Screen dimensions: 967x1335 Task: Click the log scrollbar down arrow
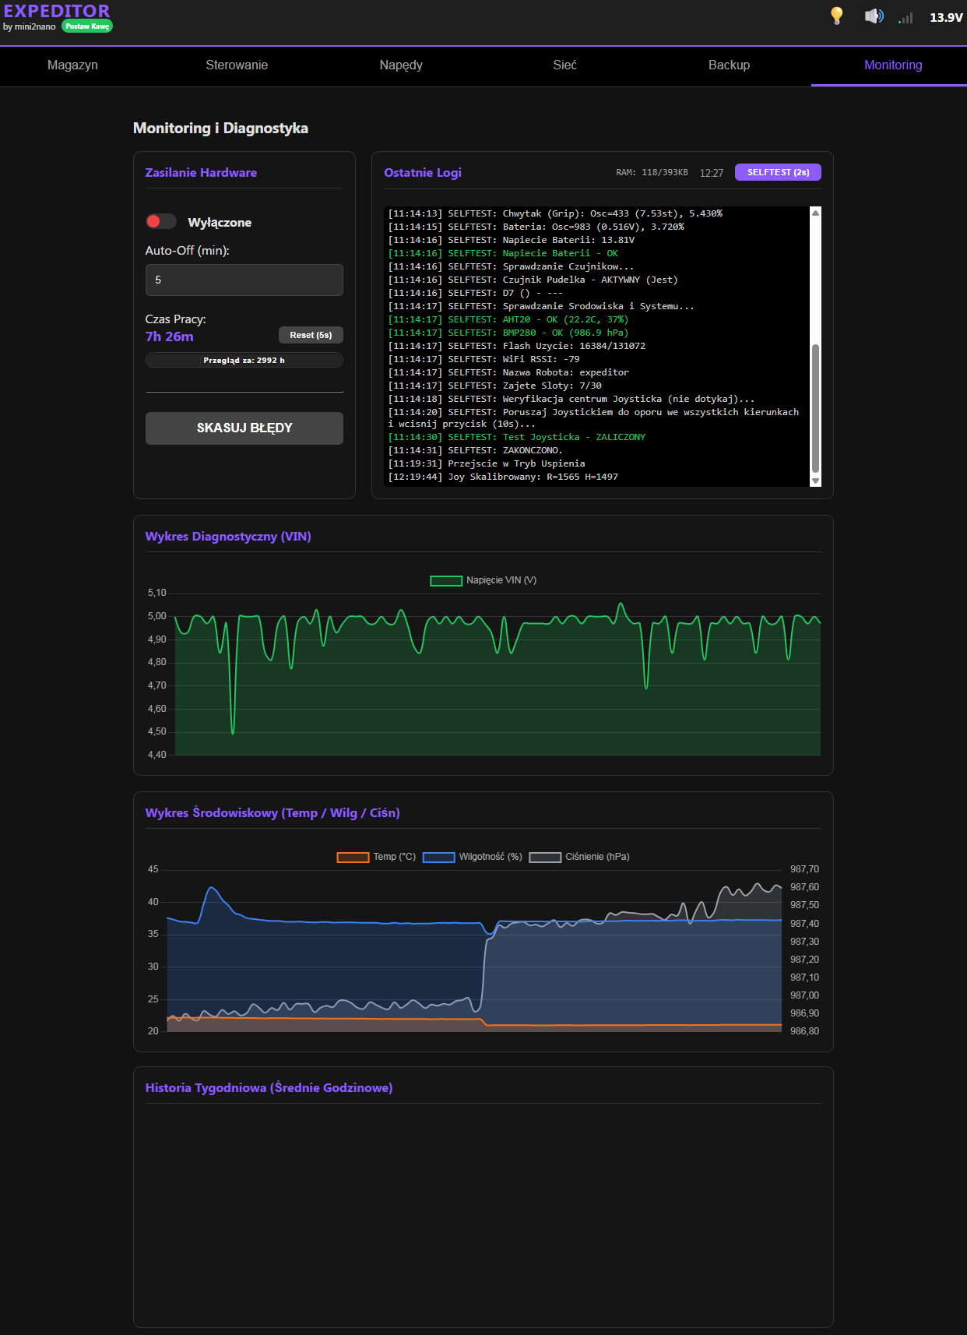[815, 481]
